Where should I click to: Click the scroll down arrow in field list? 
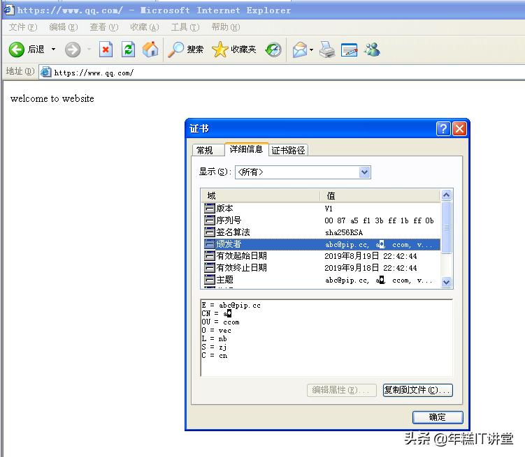446,283
